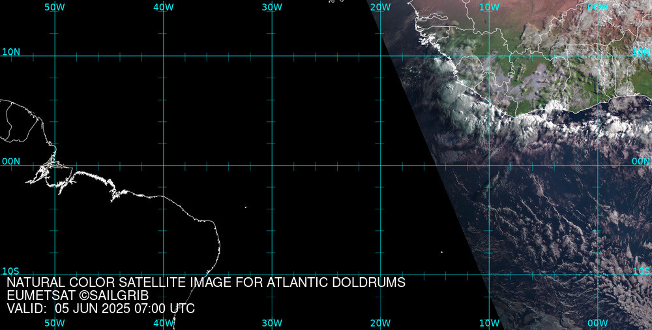This screenshot has height=330, width=652.
Task: Click the 10W longitude label along the top edge
Action: point(490,7)
